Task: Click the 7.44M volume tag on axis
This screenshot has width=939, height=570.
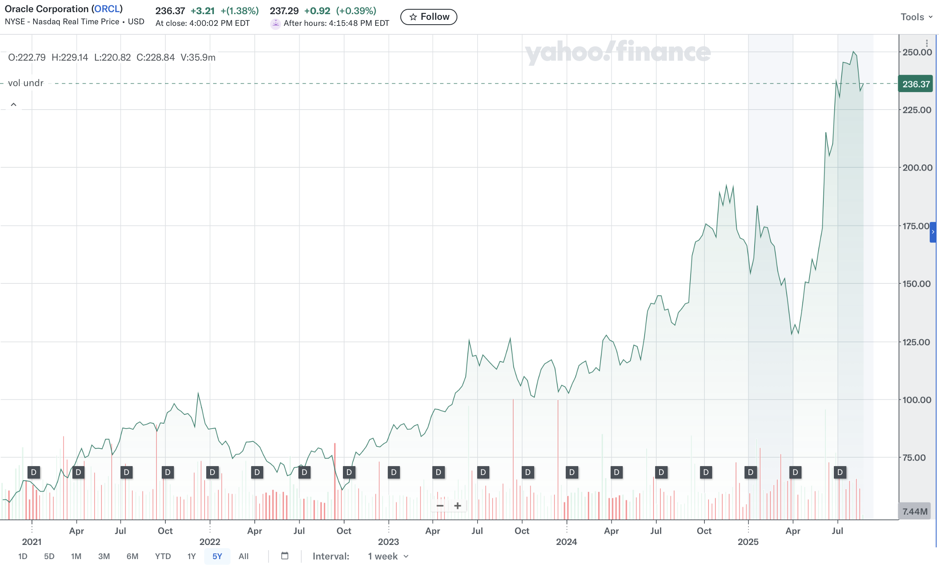Action: tap(915, 511)
